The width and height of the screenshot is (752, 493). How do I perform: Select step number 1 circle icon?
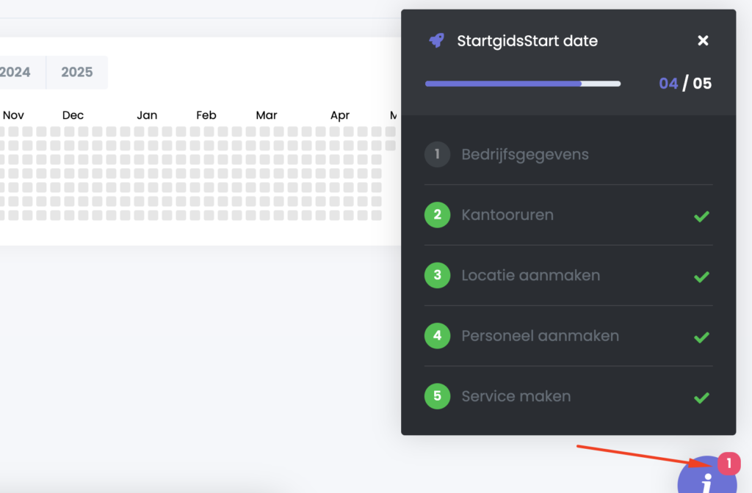coord(437,155)
